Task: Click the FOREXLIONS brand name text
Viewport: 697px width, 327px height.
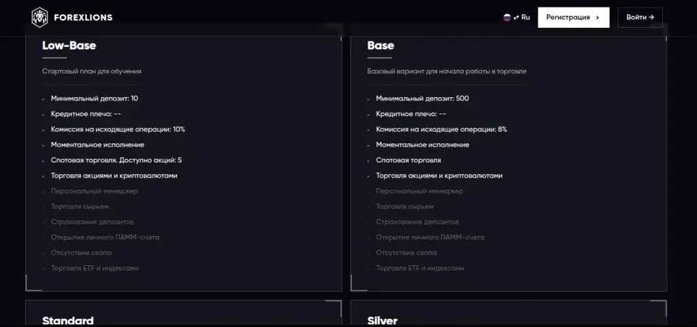Action: [83, 18]
